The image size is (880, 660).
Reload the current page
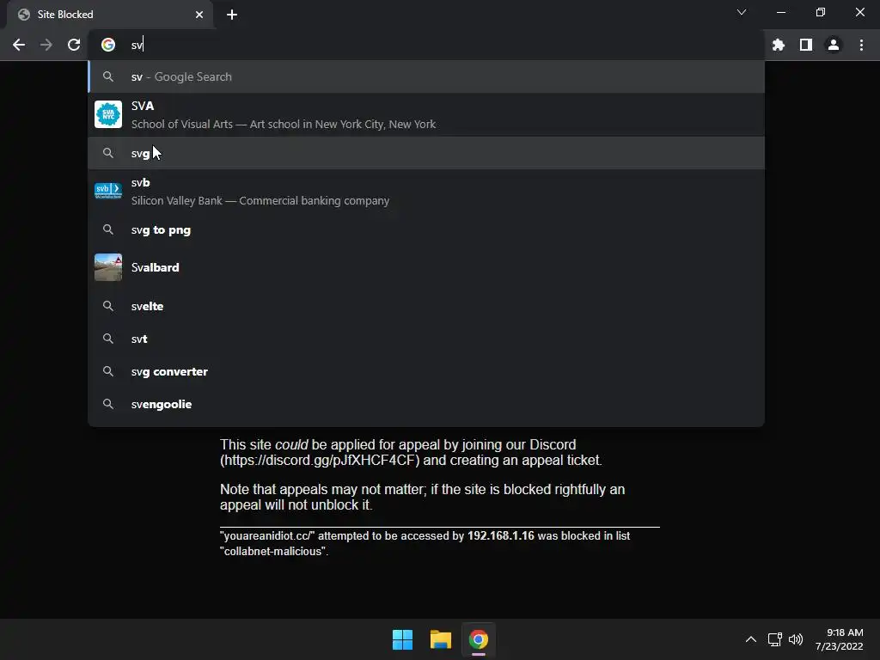tap(74, 45)
